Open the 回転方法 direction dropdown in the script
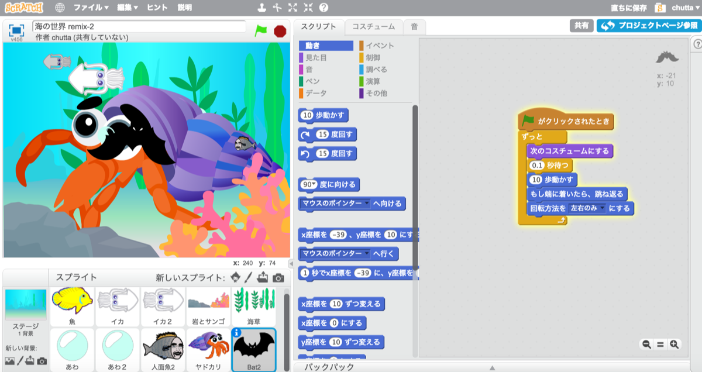Screen dimensions: 702x372 [602, 208]
